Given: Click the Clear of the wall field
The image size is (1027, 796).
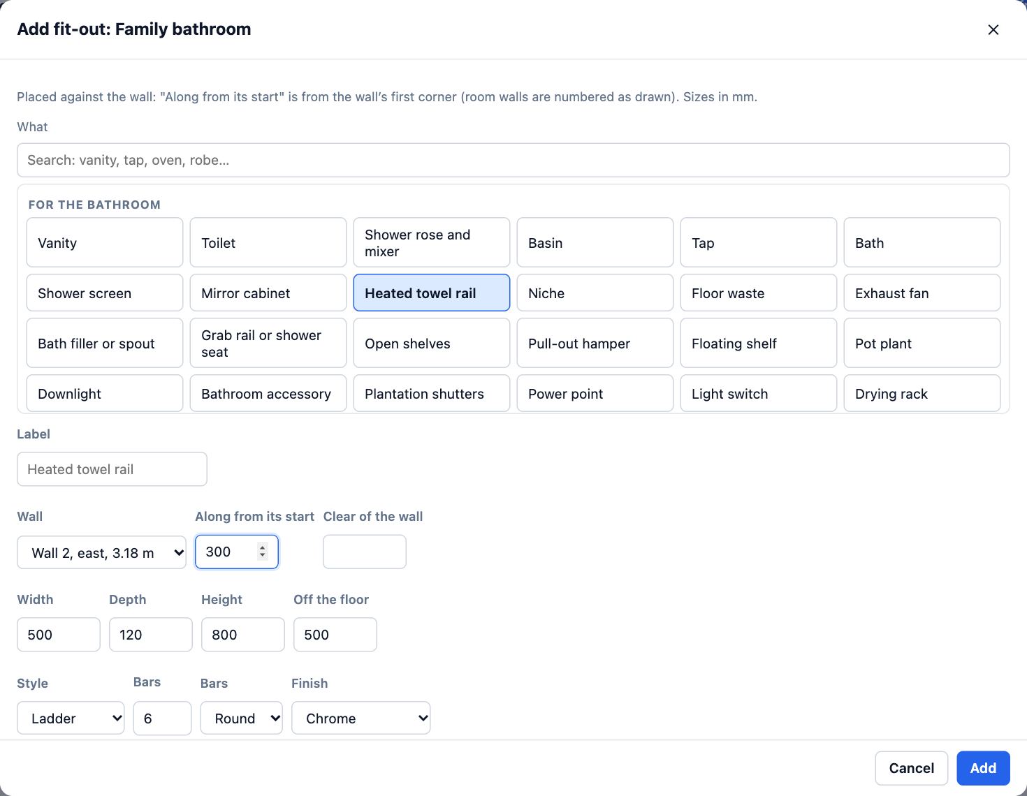Looking at the screenshot, I should pyautogui.click(x=365, y=552).
